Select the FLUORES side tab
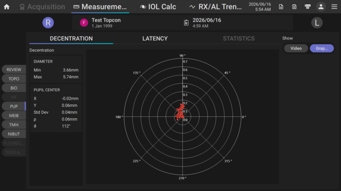This screenshot has height=191, width=341. [14, 143]
